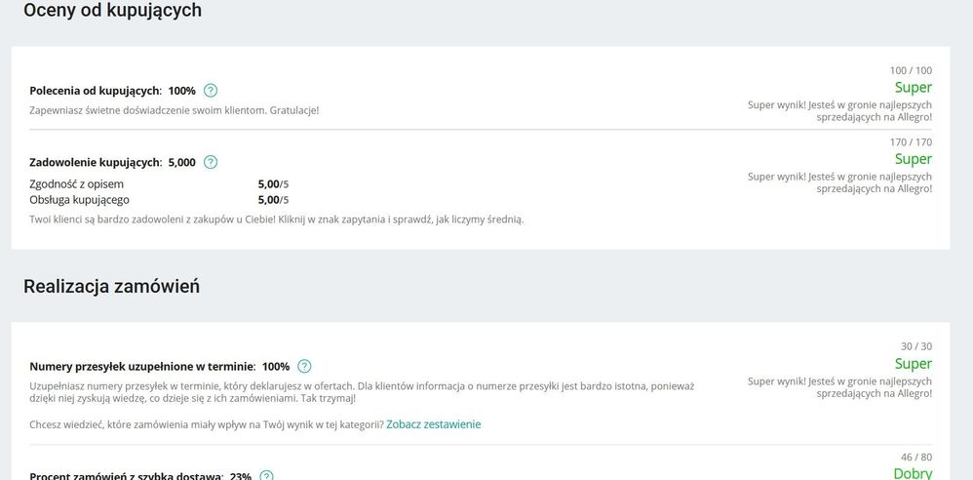Viewport: 973px width, 480px height.
Task: Click the Realizacja zamówień heading
Action: click(x=112, y=286)
